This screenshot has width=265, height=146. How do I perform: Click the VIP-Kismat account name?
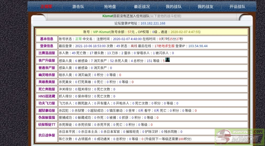(101, 32)
